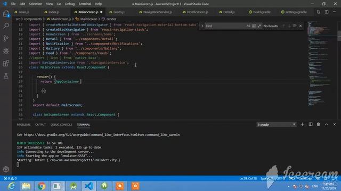Viewport: 341px width, 191px height.
Task: Close the terminal panel
Action: 334,124
